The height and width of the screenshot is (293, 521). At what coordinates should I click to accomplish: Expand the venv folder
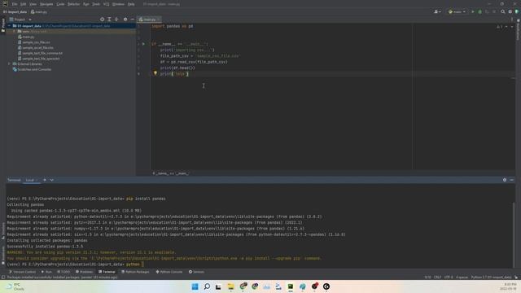coord(14,31)
